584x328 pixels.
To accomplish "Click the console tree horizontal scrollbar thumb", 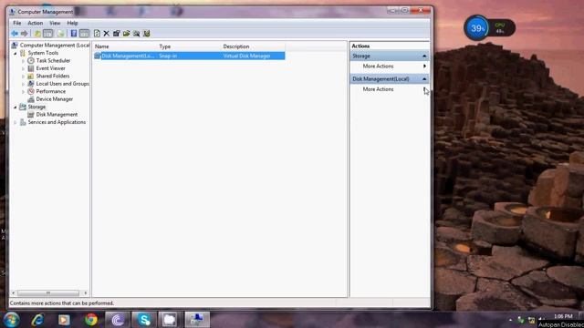I will tap(48, 293).
